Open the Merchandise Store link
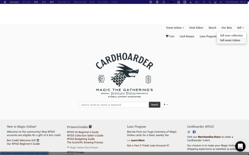Viewport: 249px width, 155px height. pyautogui.click(x=209, y=137)
